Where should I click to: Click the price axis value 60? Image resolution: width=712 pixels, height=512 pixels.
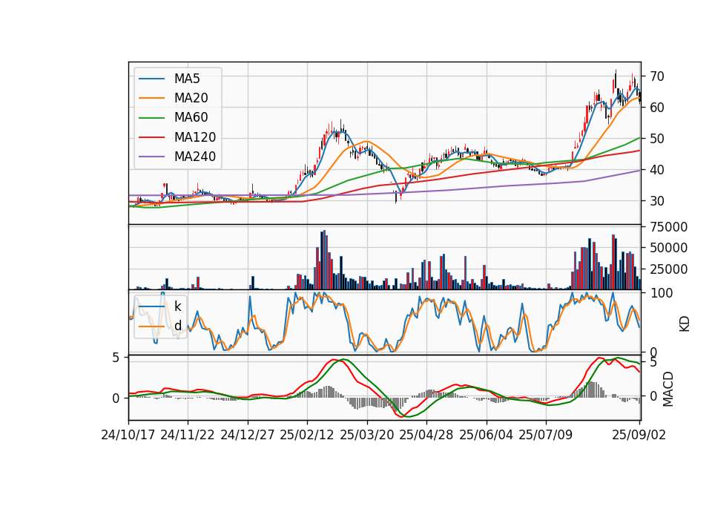coord(656,108)
